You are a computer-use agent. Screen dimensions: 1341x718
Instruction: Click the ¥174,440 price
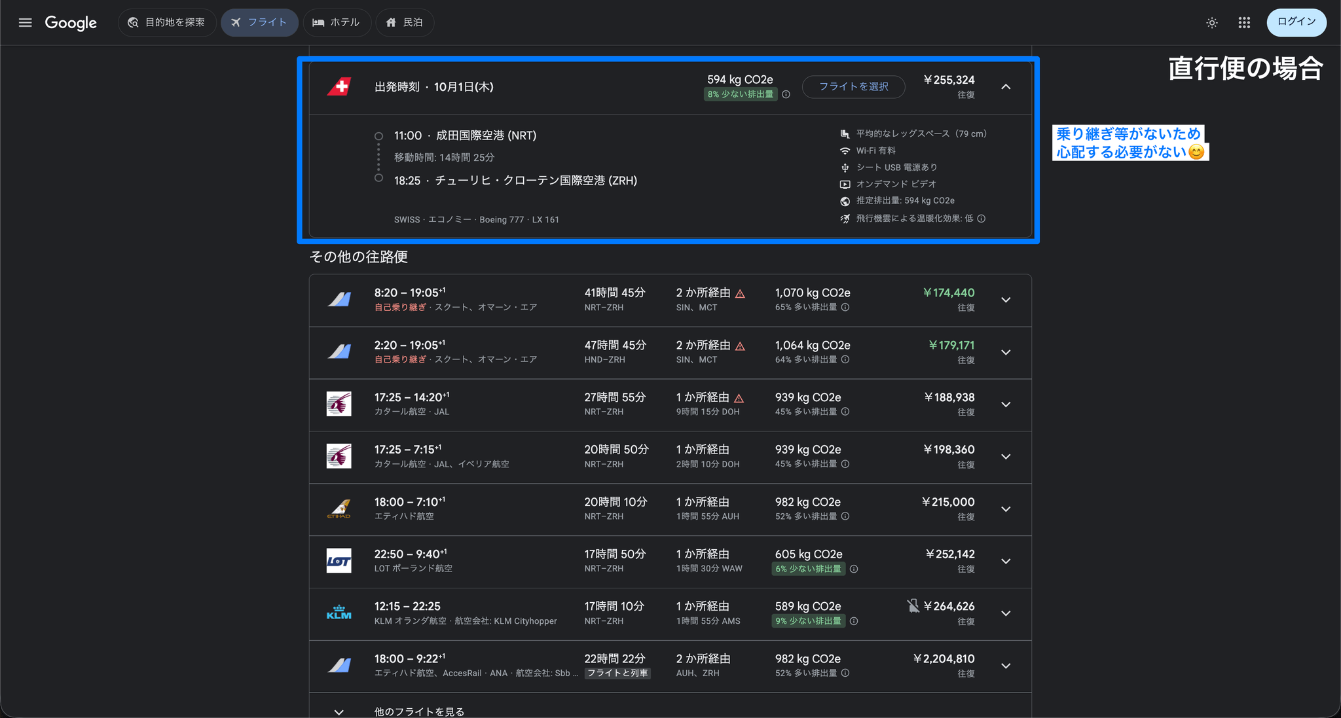949,293
